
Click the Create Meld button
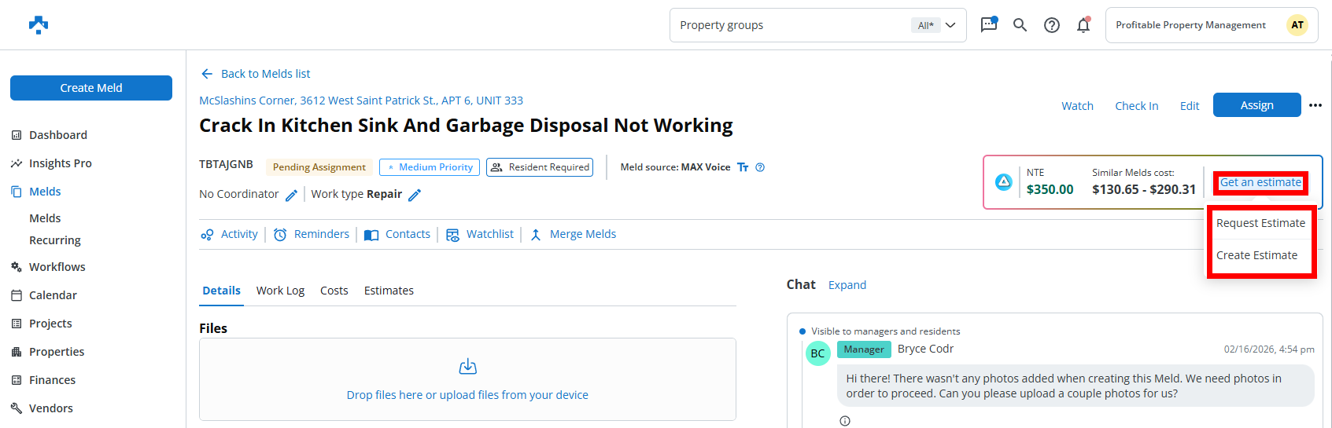91,88
